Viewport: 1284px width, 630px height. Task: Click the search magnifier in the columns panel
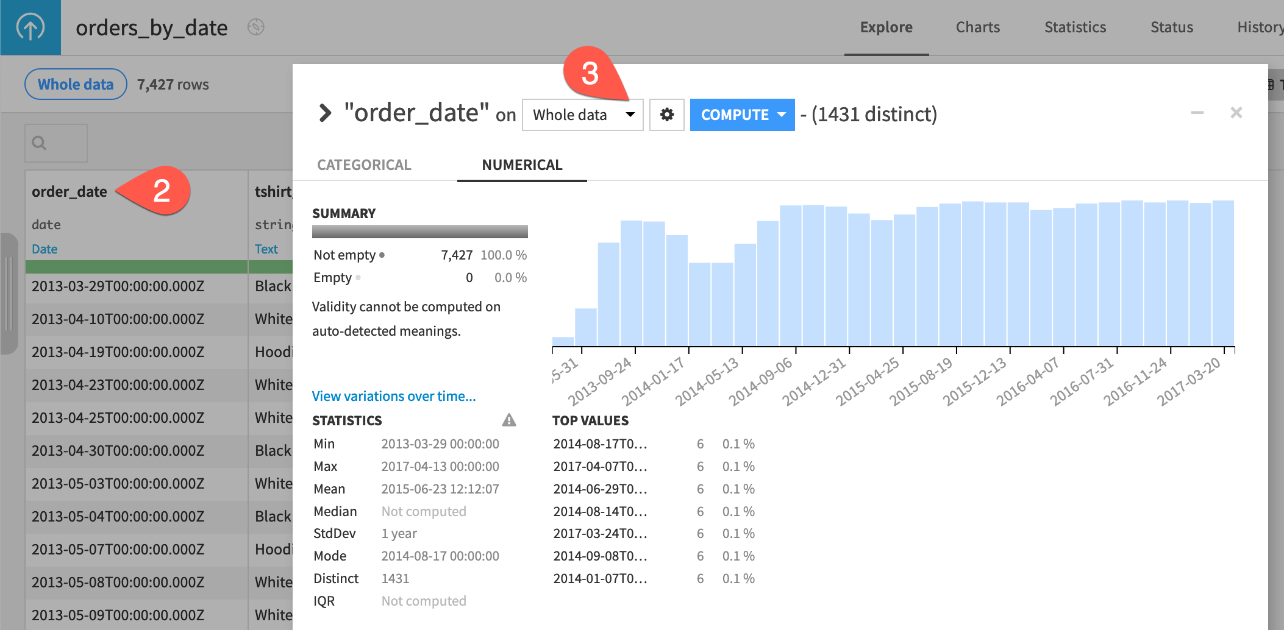(39, 143)
